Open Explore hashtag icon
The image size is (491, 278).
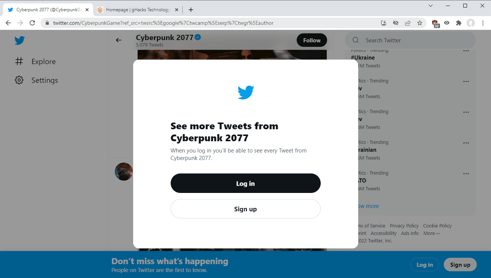(19, 61)
